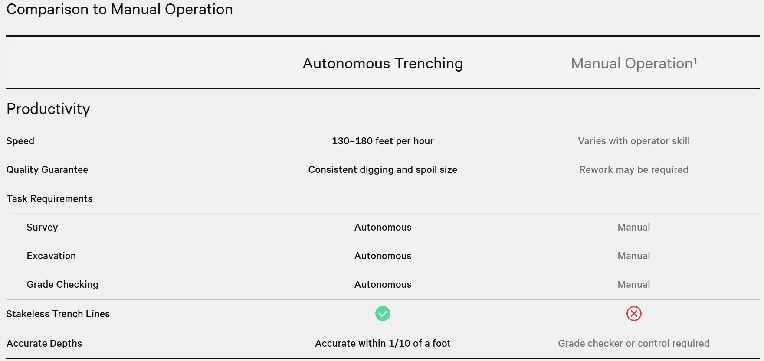Viewport: 764px width, 361px height.
Task: Click the Autonomous Trenching column header
Action: (x=383, y=63)
